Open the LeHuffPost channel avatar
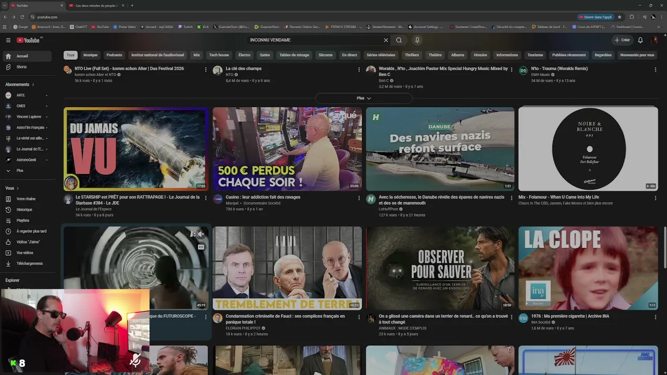Screen dimensions: 667x375 (371, 199)
